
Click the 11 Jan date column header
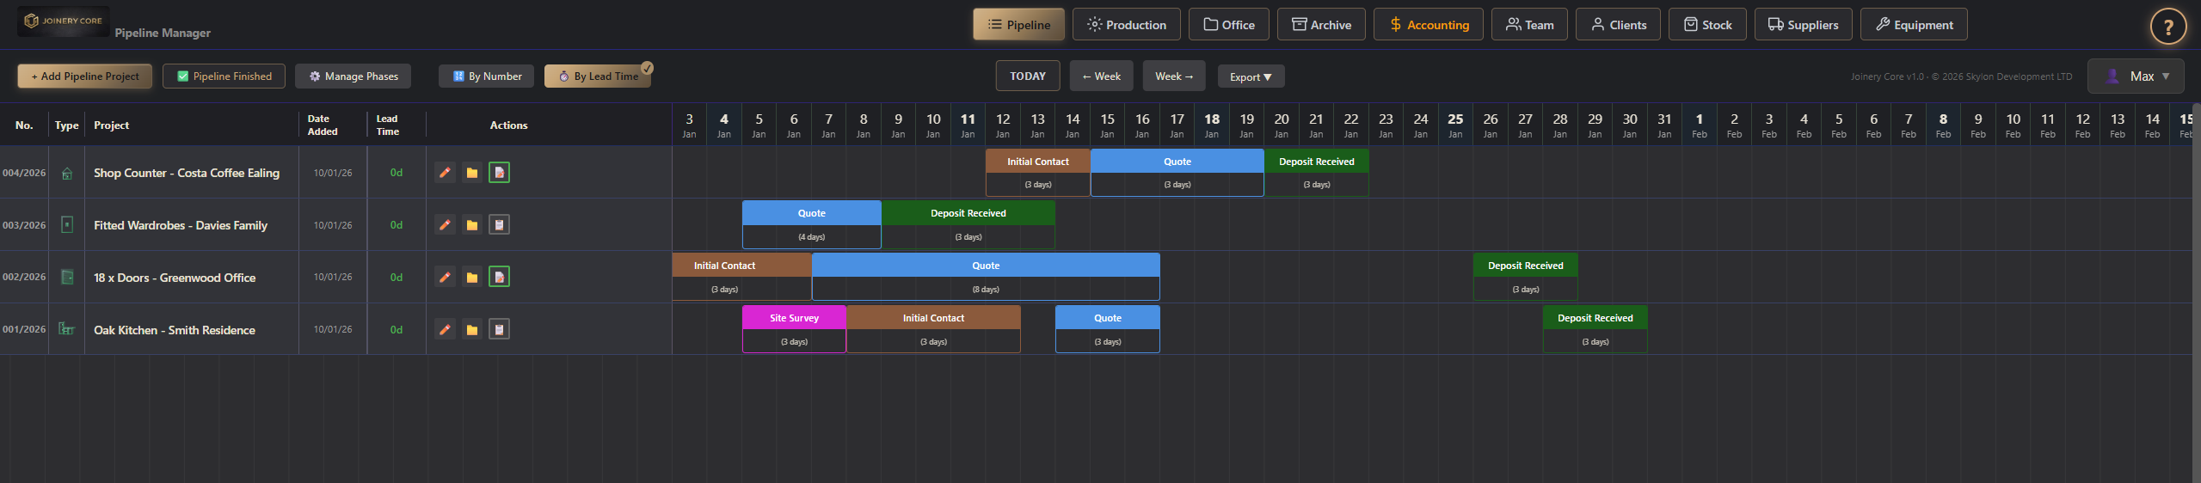tap(968, 125)
